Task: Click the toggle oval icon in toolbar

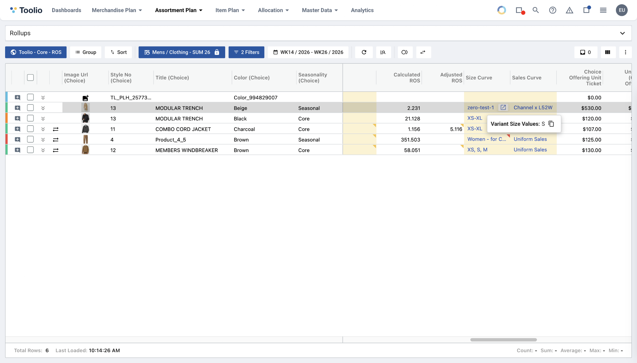Action: coord(404,52)
